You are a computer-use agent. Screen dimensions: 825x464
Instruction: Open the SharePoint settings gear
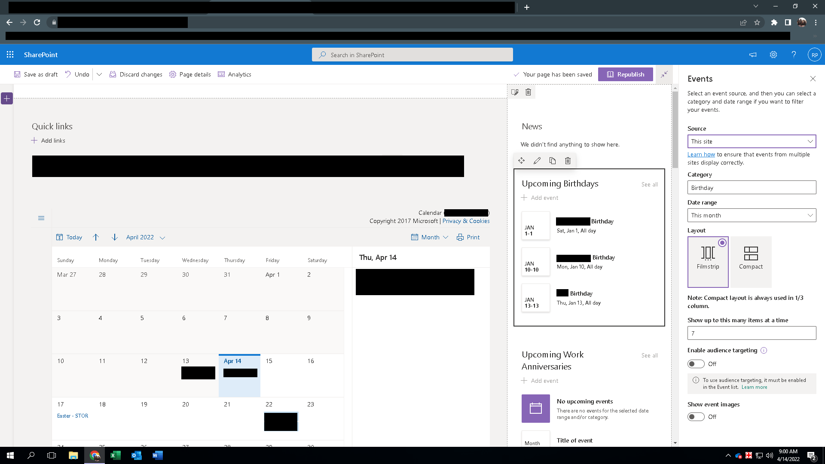(773, 55)
